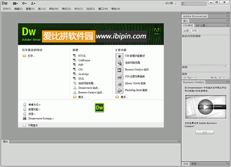Open the Dreamweaver Exchange link
This screenshot has height=167, width=231.
[41, 119]
